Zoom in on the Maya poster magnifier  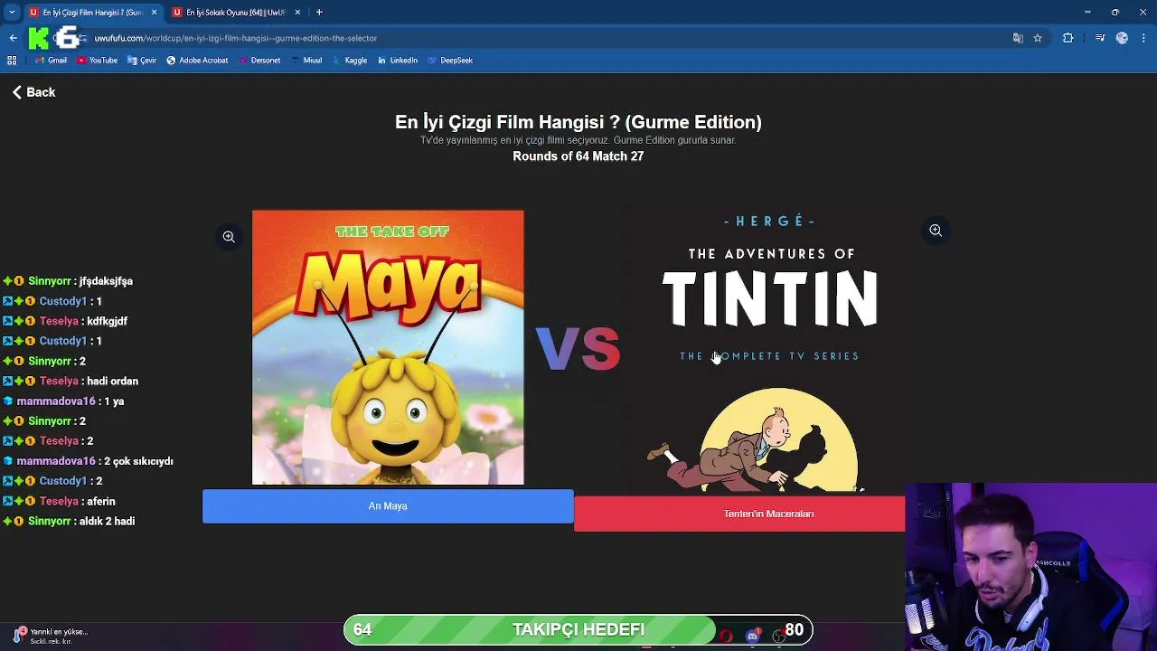click(x=229, y=237)
